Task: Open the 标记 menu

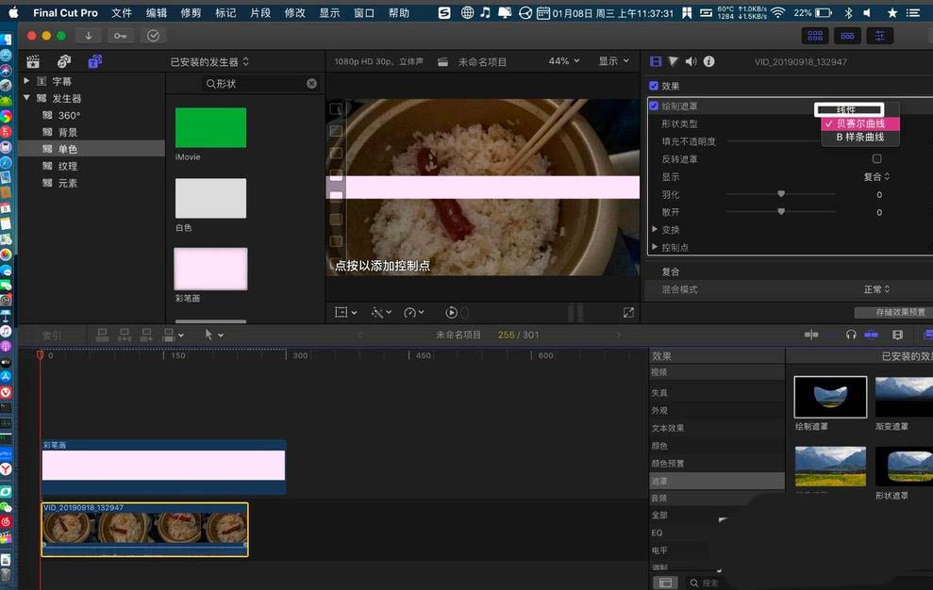Action: pyautogui.click(x=225, y=12)
